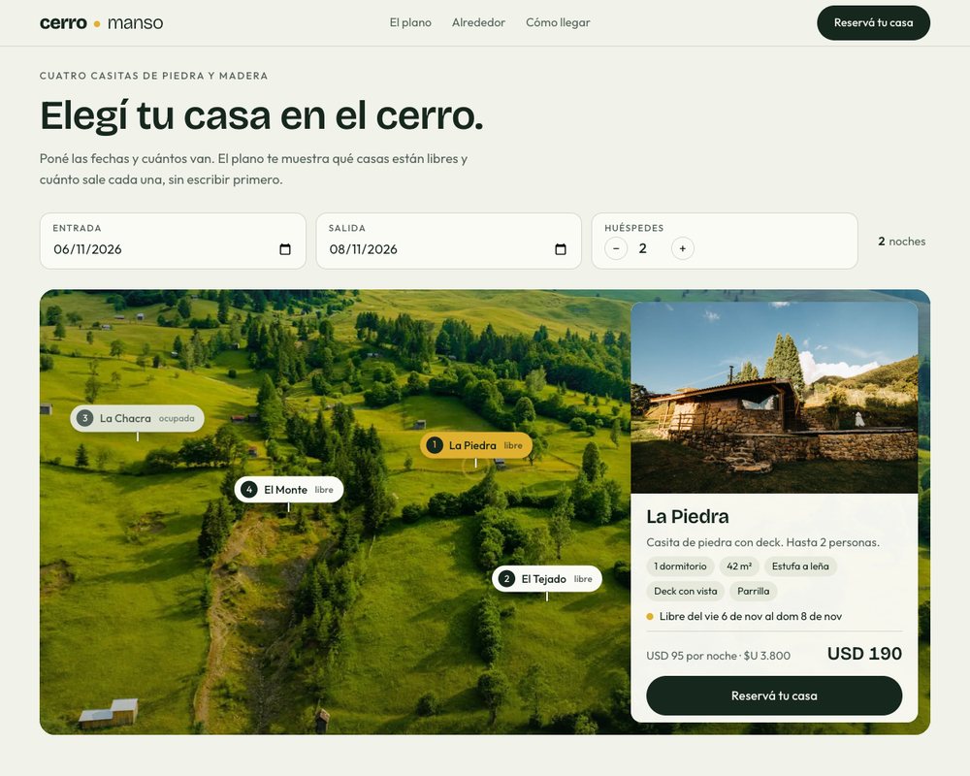Open Cómo llegar nav link
The height and width of the screenshot is (776, 970).
click(558, 23)
